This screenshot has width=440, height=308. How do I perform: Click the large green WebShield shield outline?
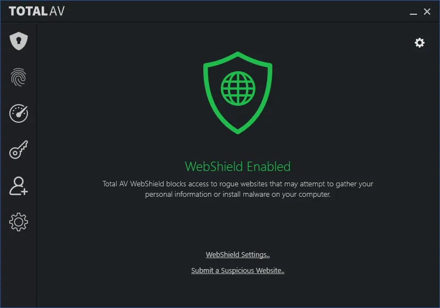point(238,93)
